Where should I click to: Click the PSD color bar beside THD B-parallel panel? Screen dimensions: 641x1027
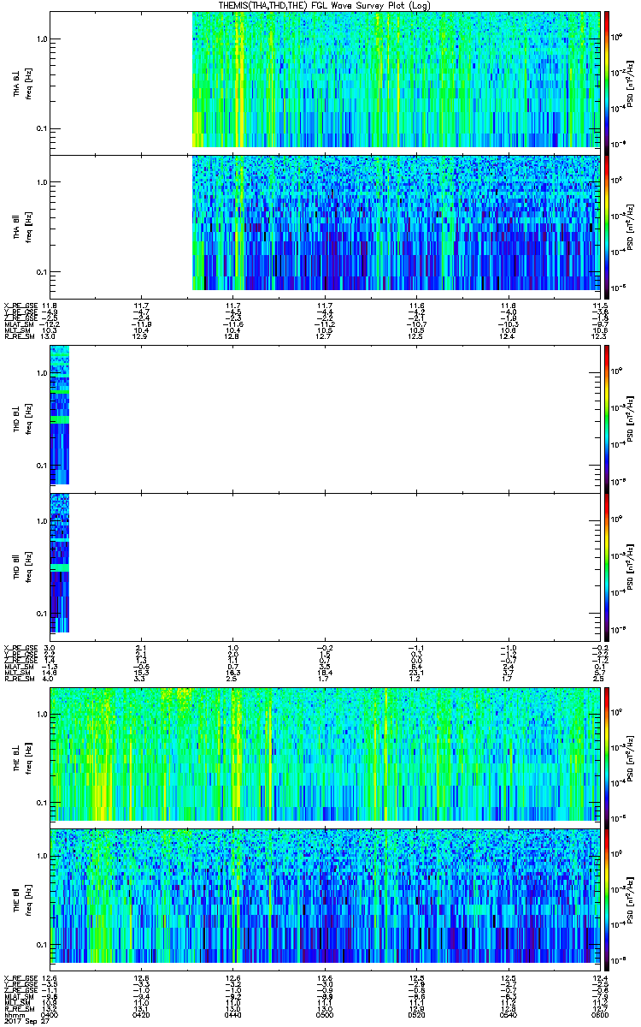coord(606,567)
